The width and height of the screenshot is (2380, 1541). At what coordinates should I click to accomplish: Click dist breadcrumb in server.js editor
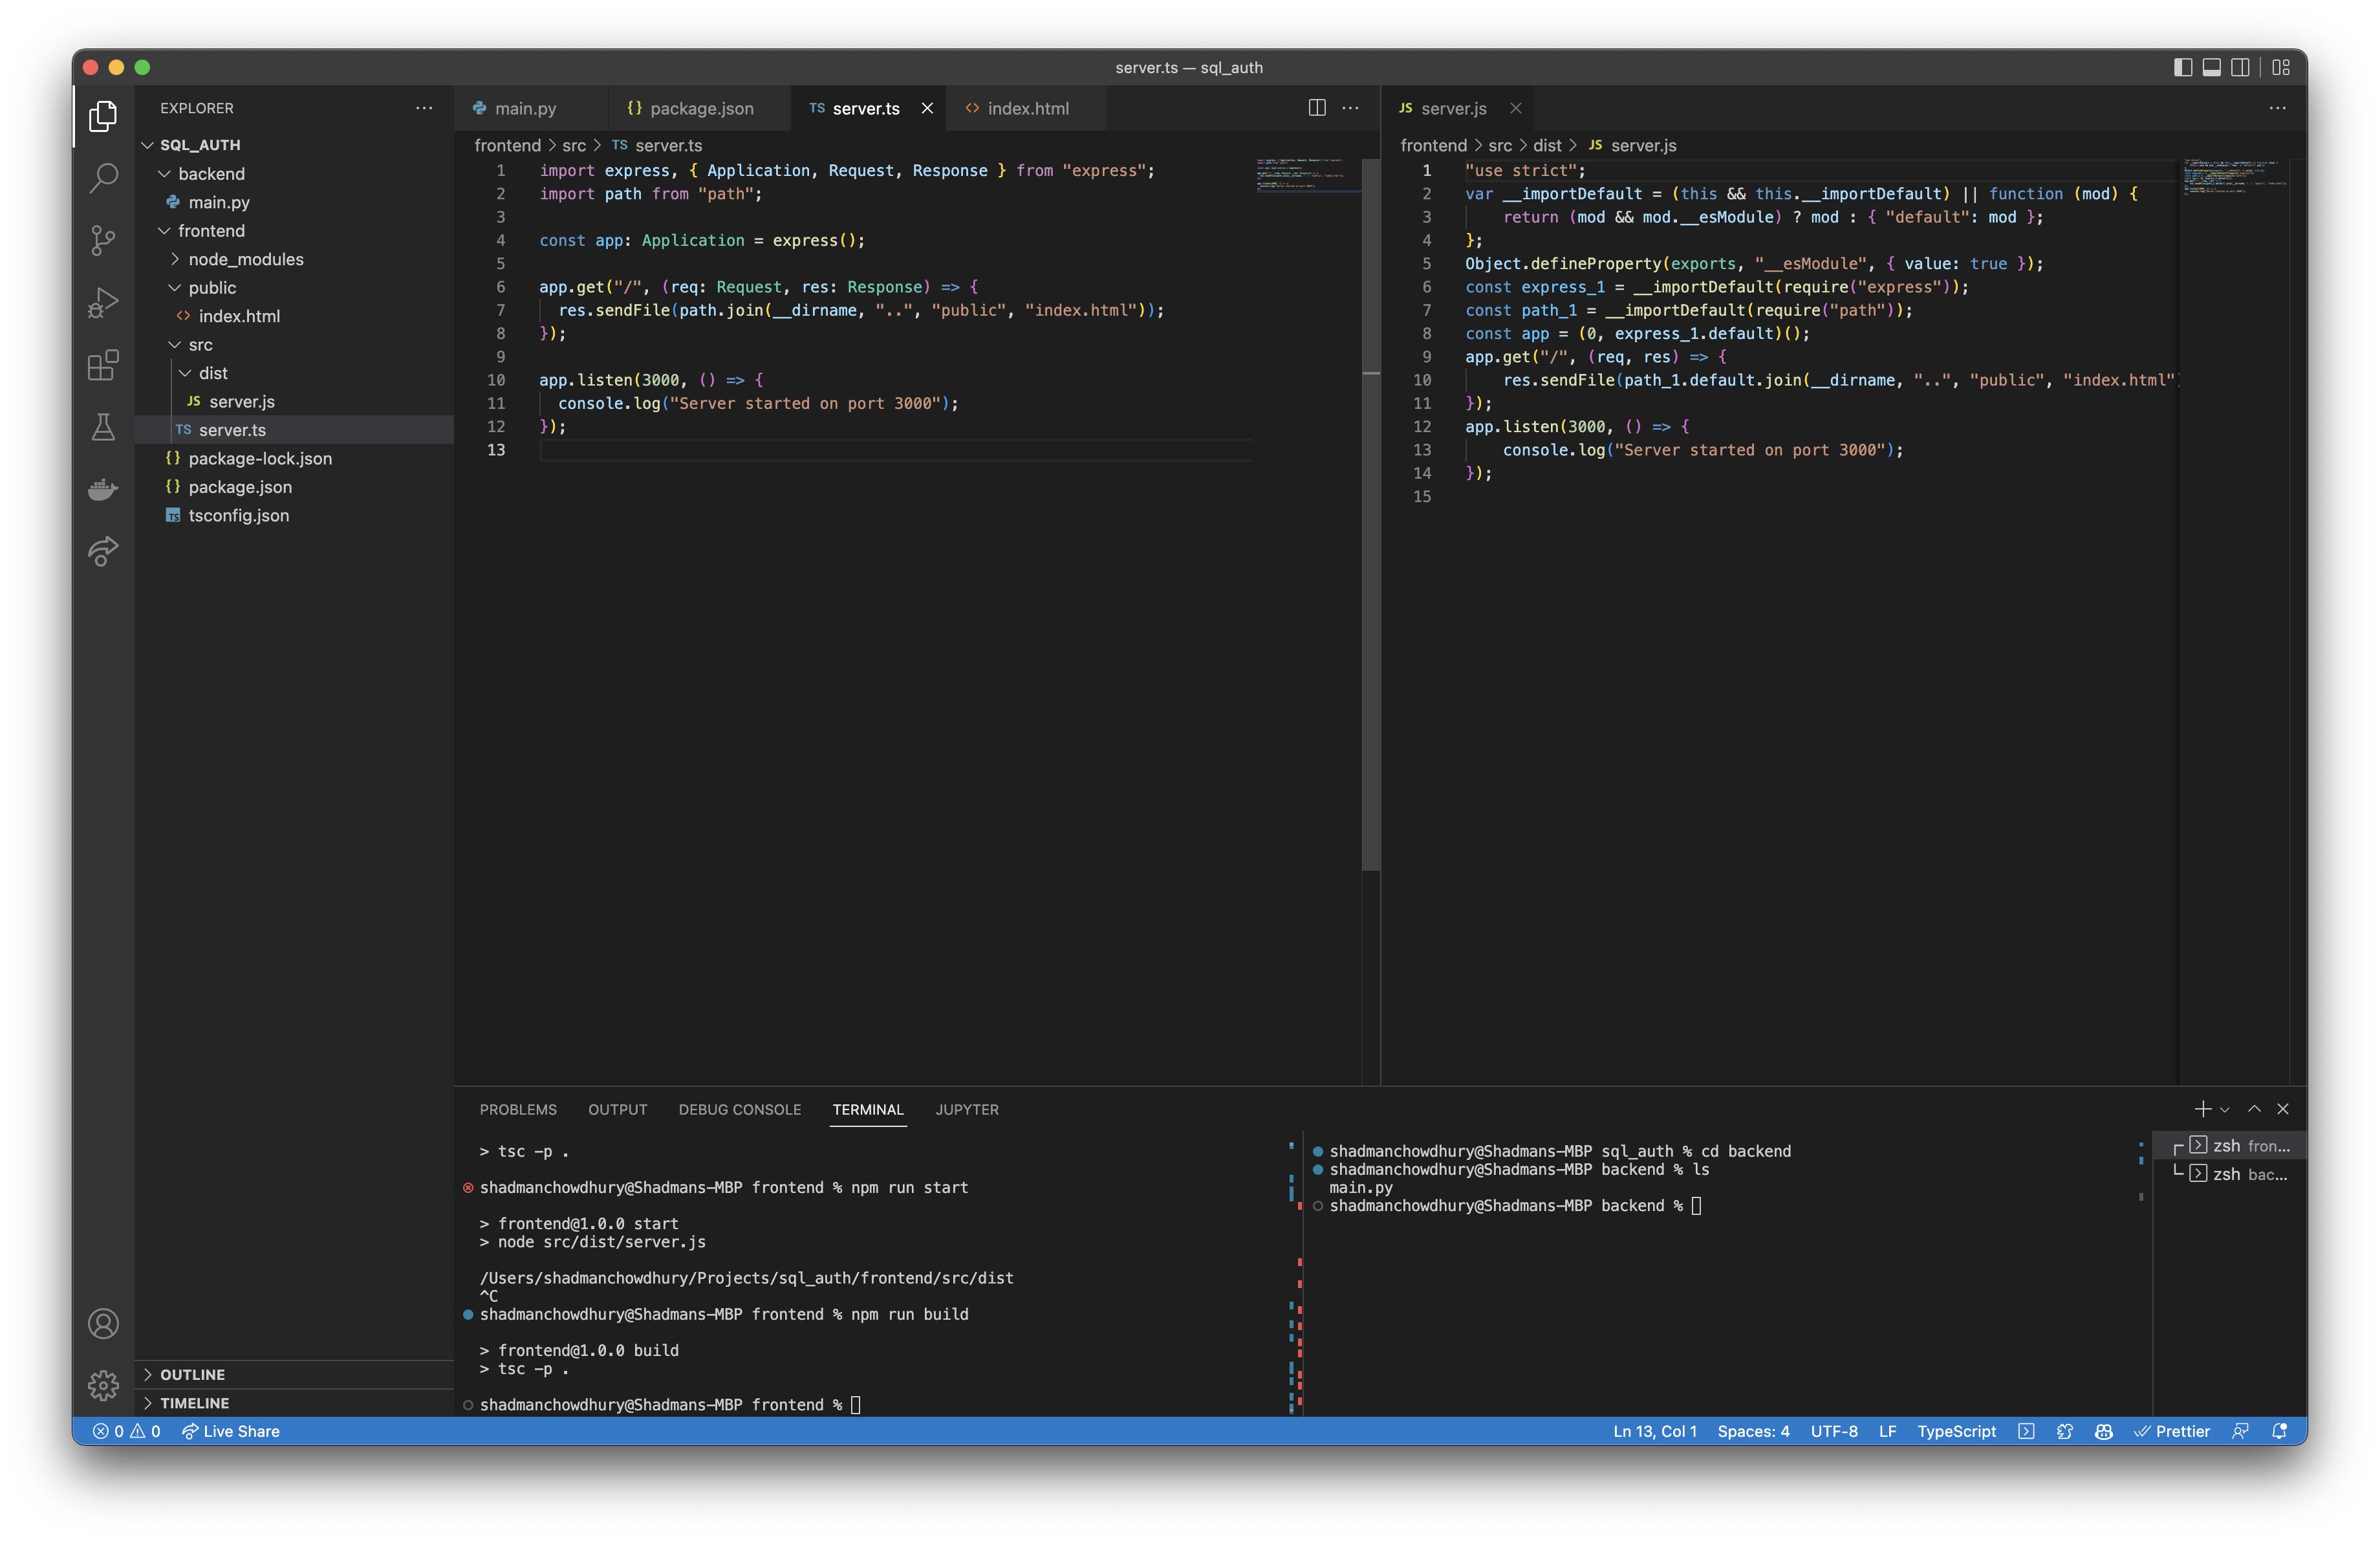[1546, 145]
